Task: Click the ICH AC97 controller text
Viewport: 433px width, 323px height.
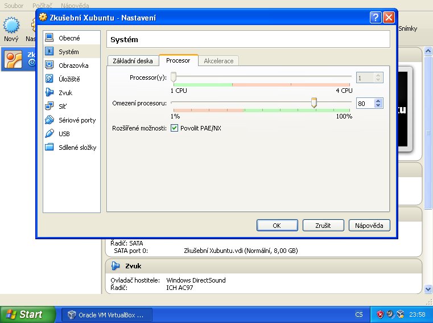Action: pos(179,288)
